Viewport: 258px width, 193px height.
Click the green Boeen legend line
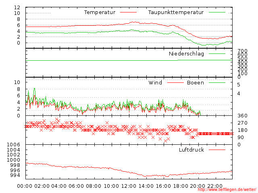217,83
